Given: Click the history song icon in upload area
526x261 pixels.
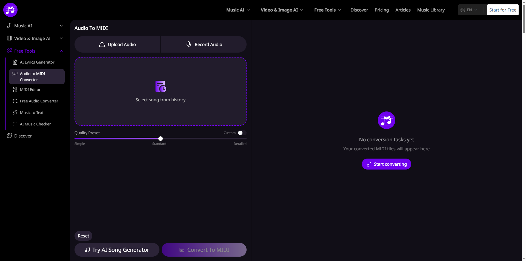Looking at the screenshot, I should [161, 87].
